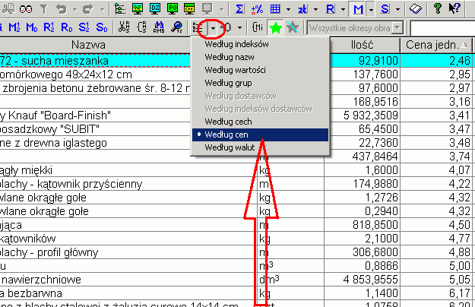Screen dimensions: 475x307
Task: Sort by the 'Ilość' column header
Action: click(361, 46)
